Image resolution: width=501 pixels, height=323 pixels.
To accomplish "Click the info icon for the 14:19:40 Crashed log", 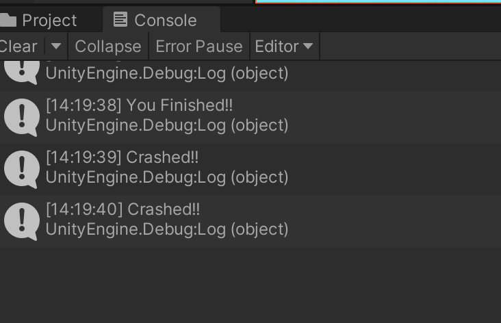I will (x=22, y=221).
